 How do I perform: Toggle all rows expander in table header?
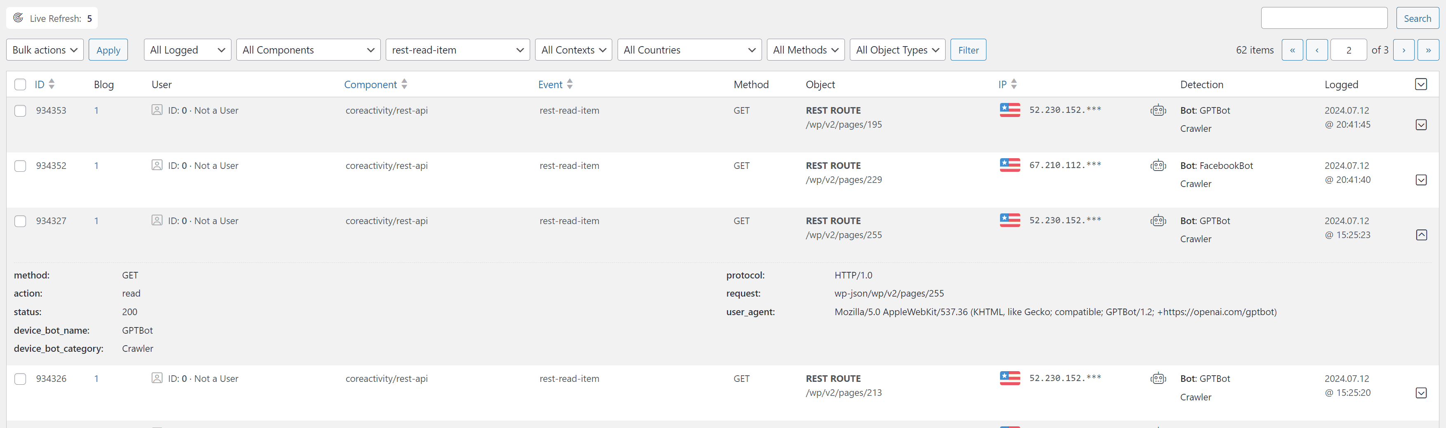[1421, 84]
